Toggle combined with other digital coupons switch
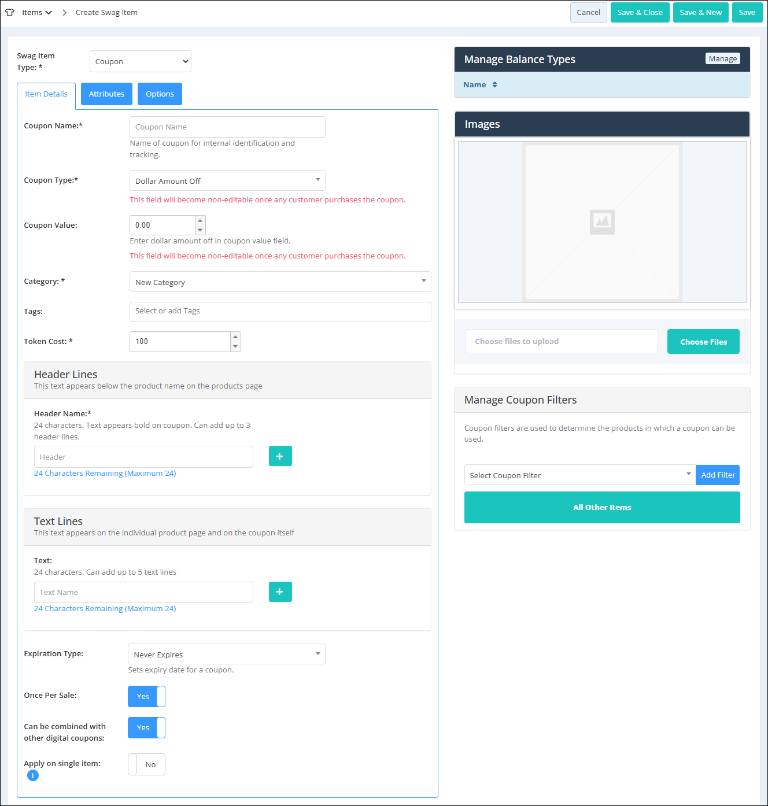 coord(146,727)
